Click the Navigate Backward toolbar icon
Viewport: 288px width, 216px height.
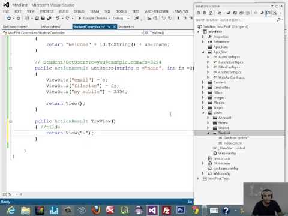[x=9, y=18]
